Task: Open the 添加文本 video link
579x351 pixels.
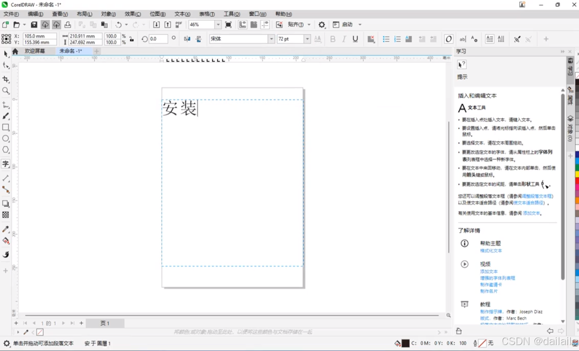Action: 489,272
